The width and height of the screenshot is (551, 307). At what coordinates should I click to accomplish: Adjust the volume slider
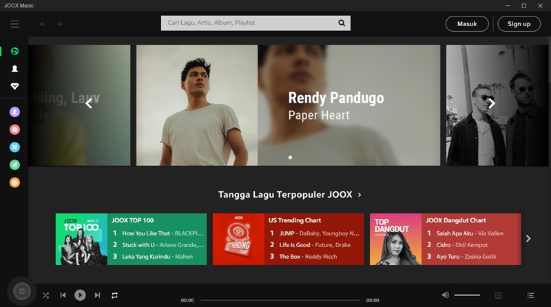[467, 295]
